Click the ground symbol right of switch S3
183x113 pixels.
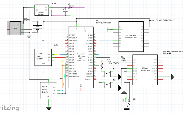point(120,88)
